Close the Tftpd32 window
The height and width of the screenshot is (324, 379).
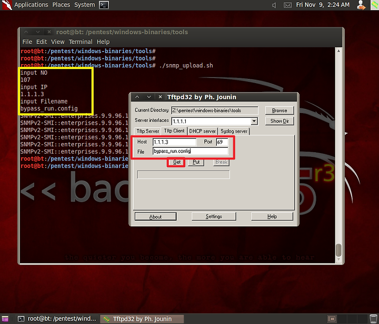coord(160,97)
